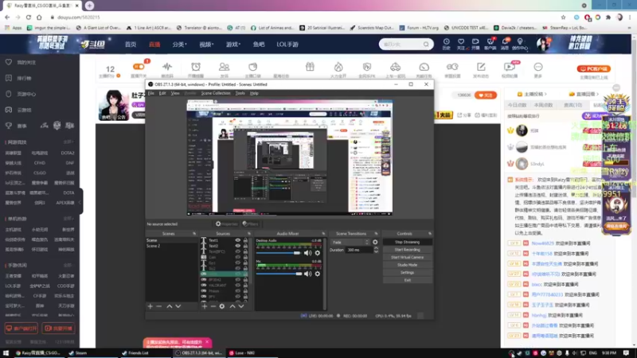
Task: Open Fade transition properties gear
Action: tap(375, 243)
